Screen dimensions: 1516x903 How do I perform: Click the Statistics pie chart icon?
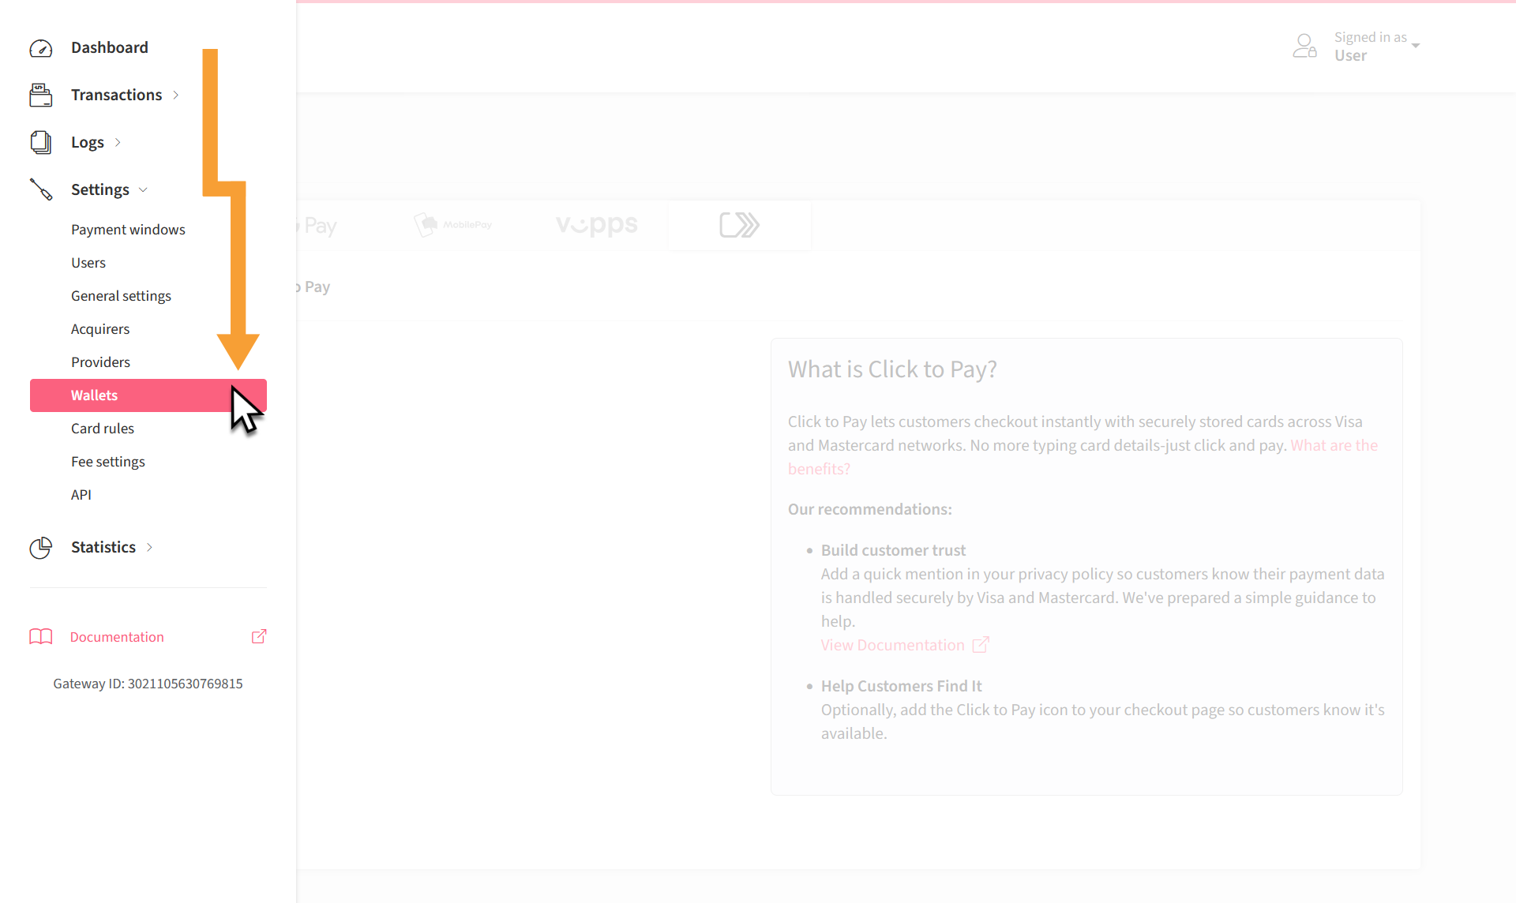click(40, 547)
